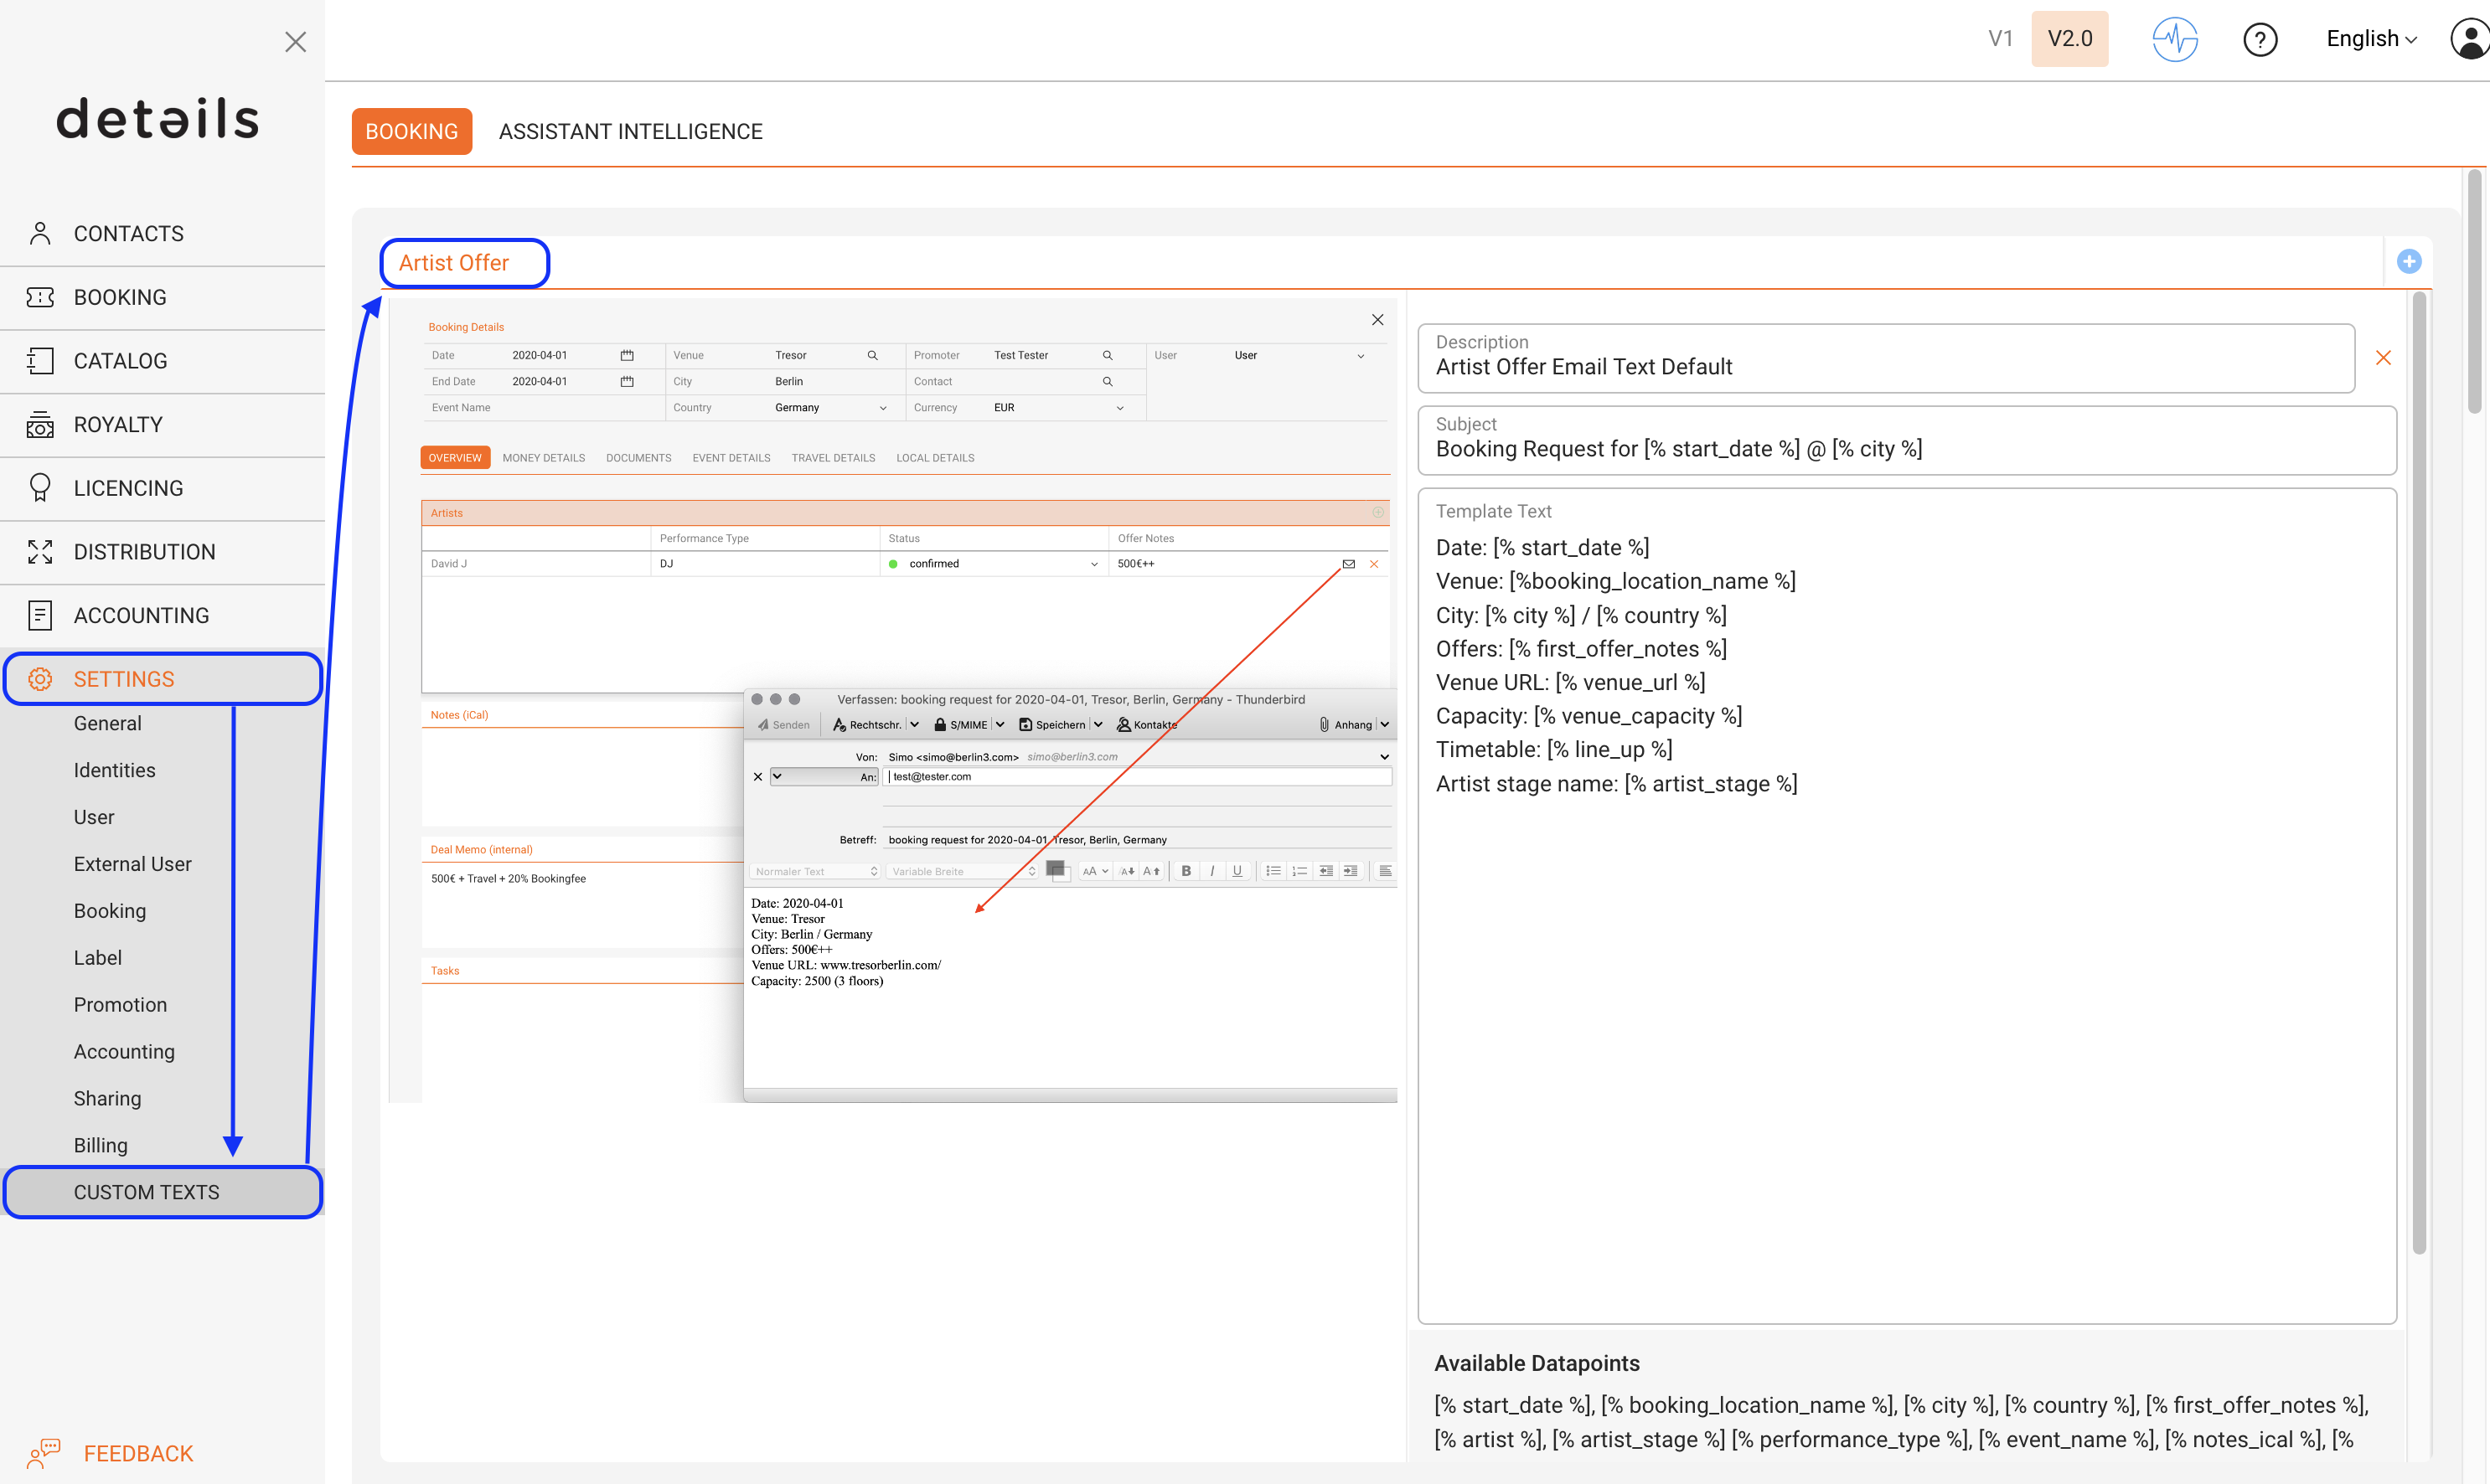This screenshot has width=2490, height=1484.
Task: Open the user profile avatar
Action: (2469, 39)
